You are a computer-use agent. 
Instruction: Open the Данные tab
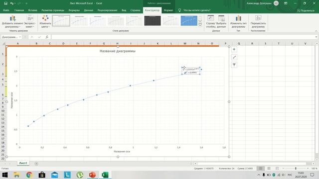(89, 10)
